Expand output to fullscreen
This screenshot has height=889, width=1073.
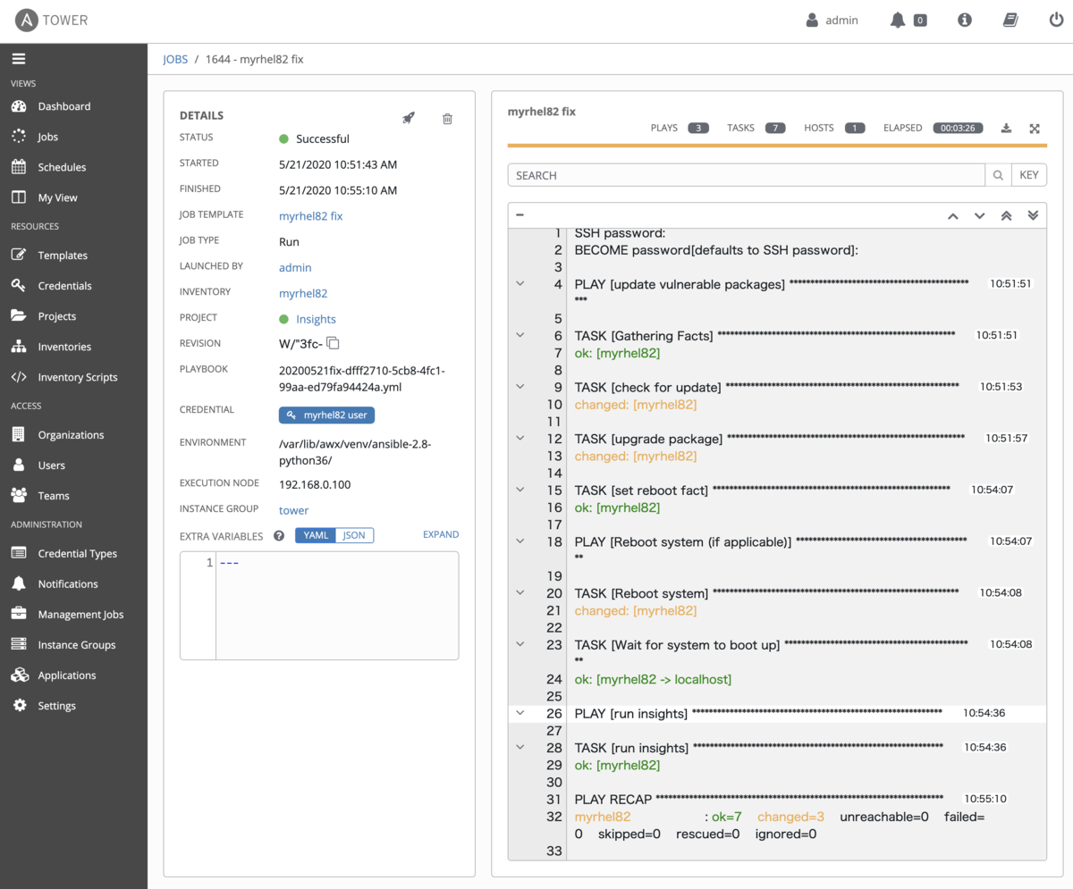click(x=1035, y=128)
